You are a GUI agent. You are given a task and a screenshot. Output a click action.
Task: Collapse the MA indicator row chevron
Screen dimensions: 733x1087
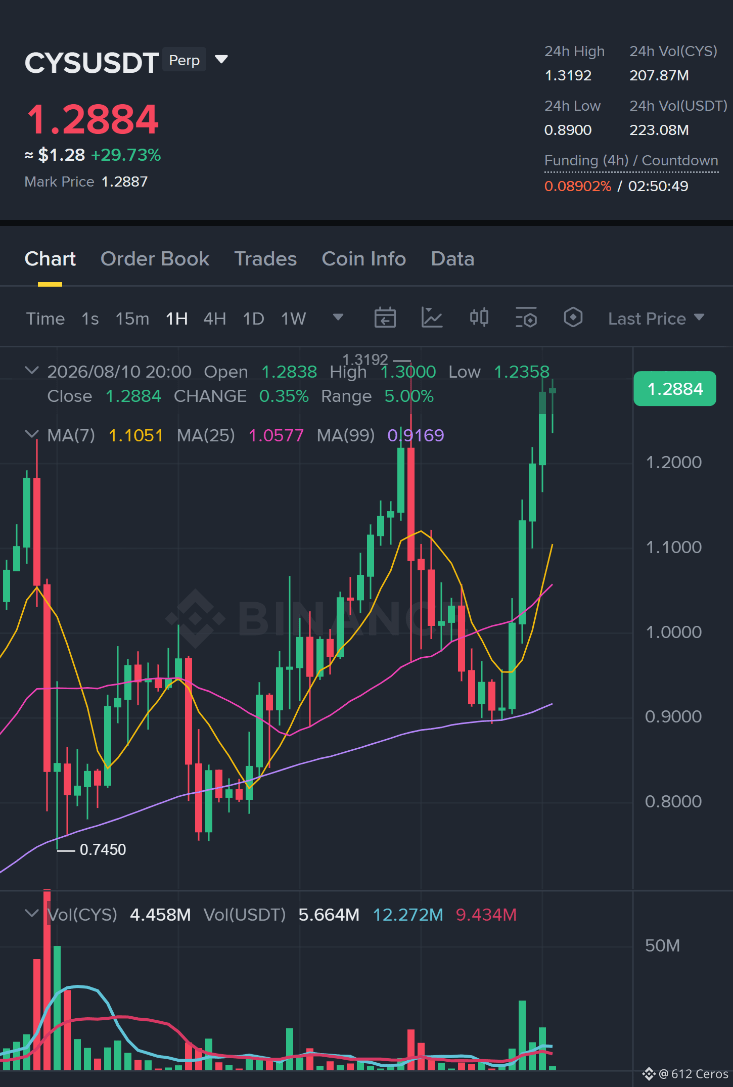(31, 434)
